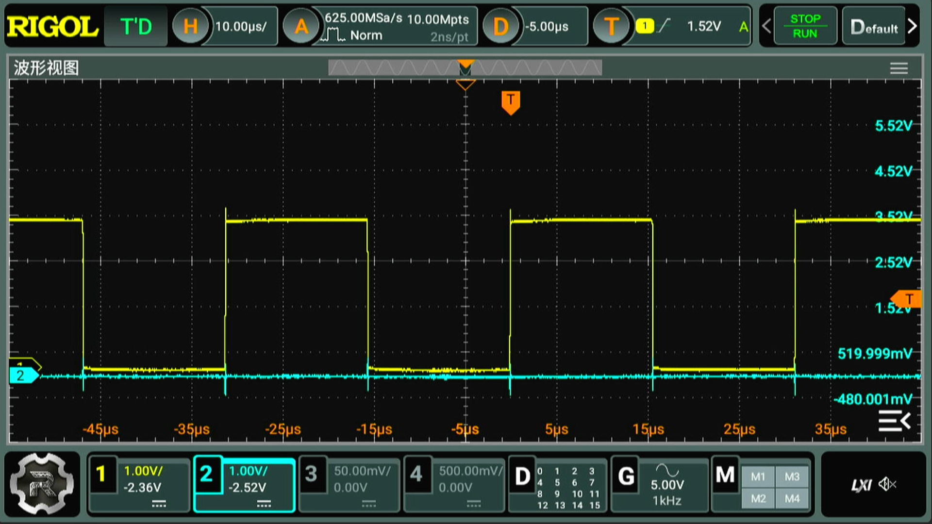Select M1 math channel tab
Image resolution: width=932 pixels, height=524 pixels.
758,476
